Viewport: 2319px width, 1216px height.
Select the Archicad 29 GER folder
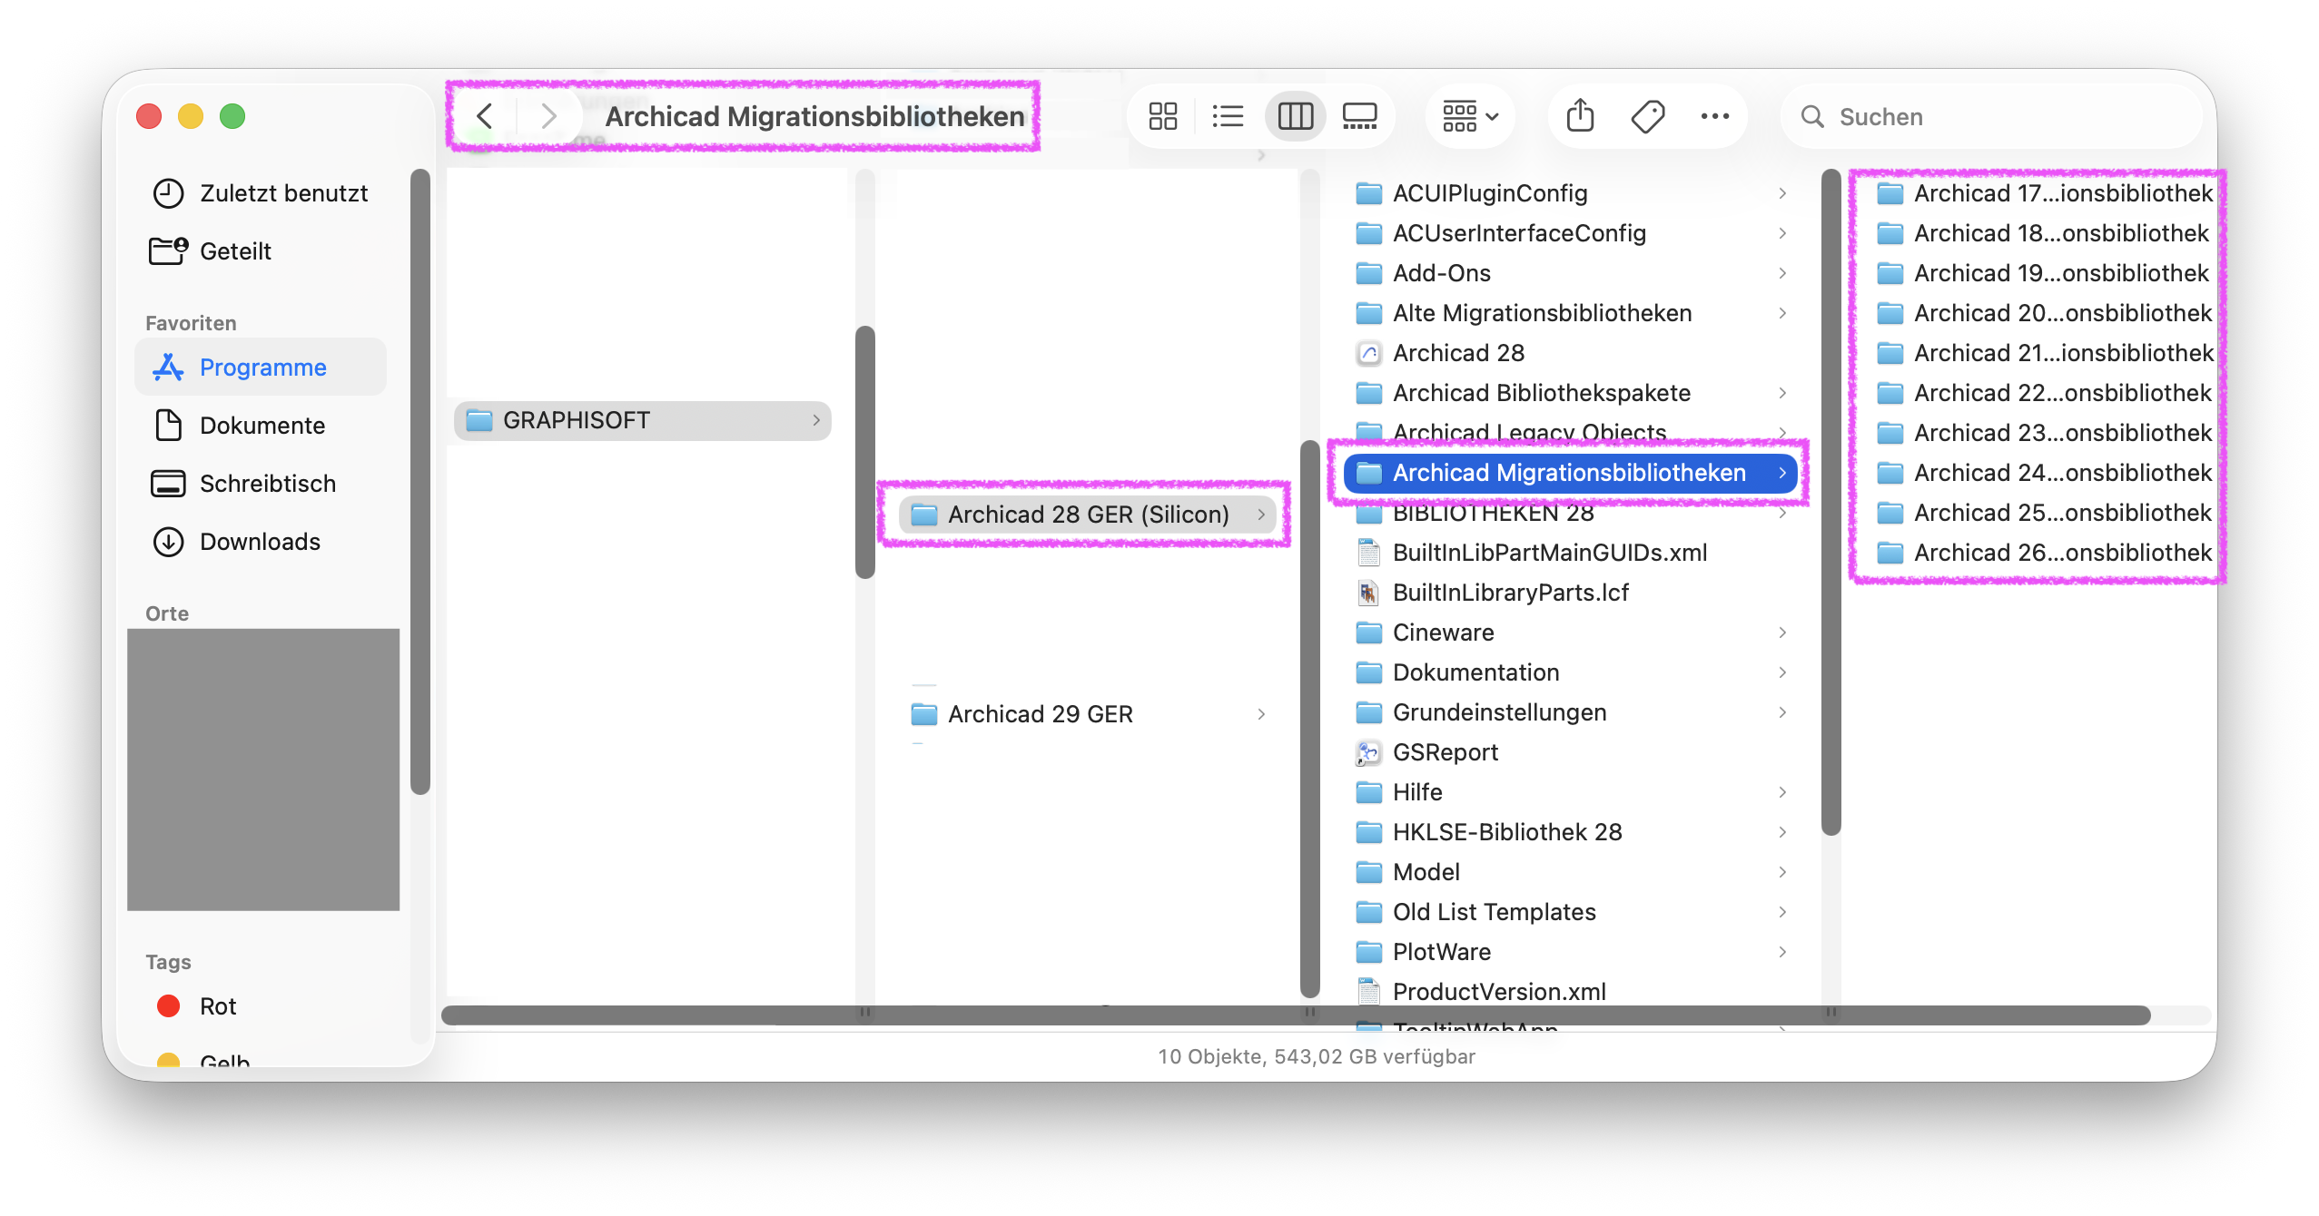pyautogui.click(x=1088, y=714)
